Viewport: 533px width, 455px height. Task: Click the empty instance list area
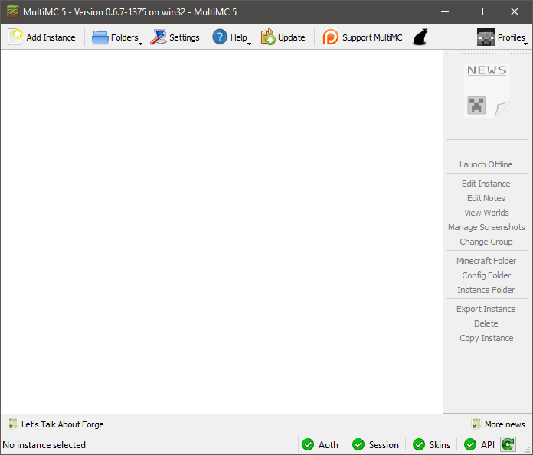[222, 229]
